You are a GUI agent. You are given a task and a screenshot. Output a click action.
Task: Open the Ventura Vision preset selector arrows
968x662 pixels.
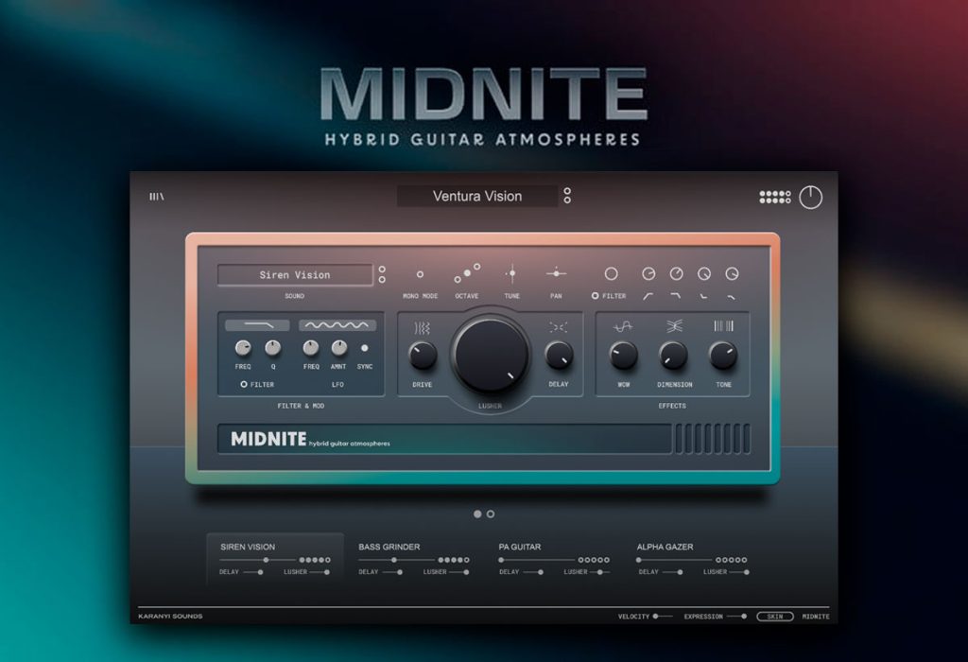click(x=567, y=196)
